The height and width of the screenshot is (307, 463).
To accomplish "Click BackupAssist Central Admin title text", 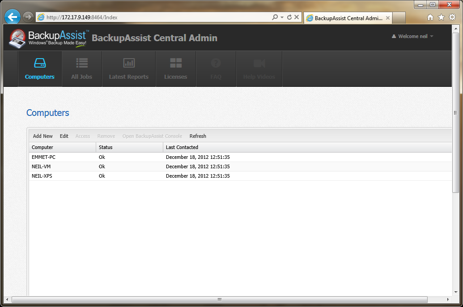I will [154, 38].
